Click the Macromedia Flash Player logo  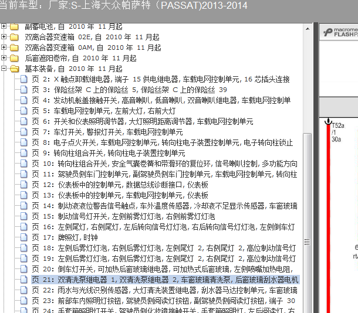(x=340, y=32)
